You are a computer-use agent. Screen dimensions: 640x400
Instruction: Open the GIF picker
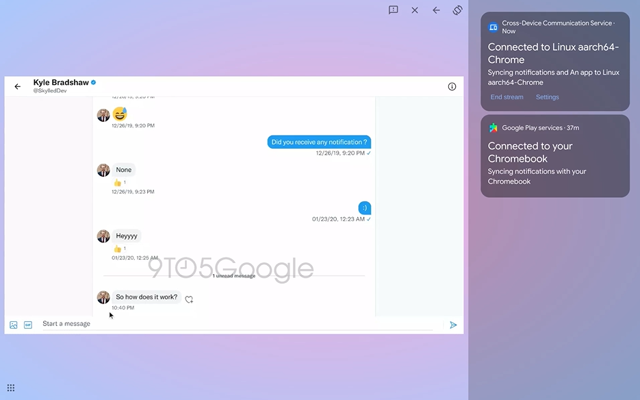28,325
